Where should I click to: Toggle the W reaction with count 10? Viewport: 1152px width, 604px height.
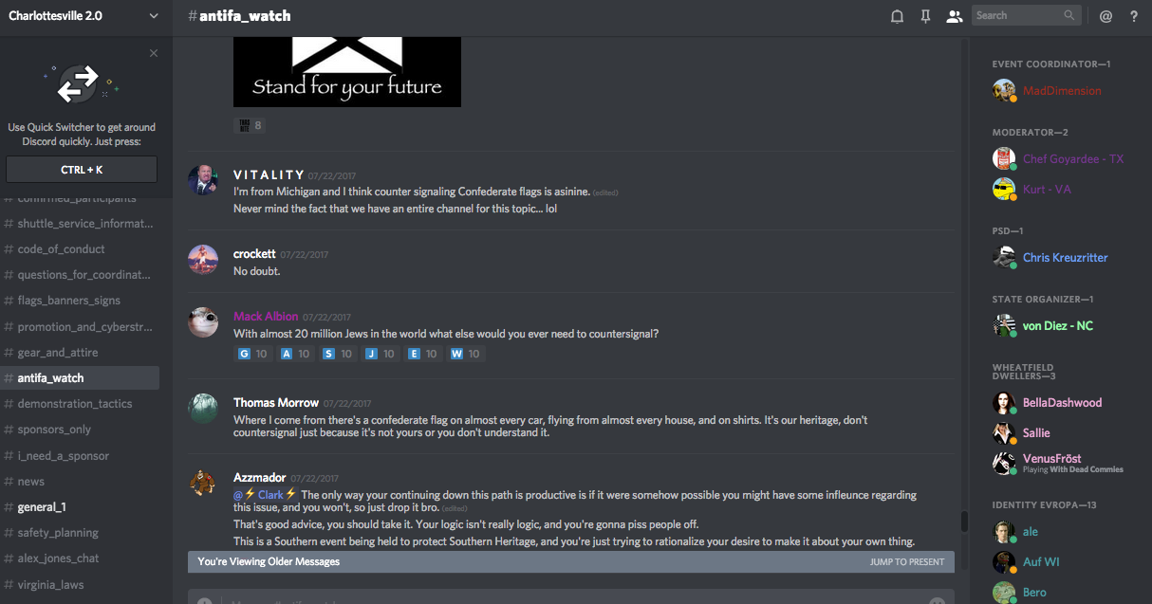tap(465, 354)
